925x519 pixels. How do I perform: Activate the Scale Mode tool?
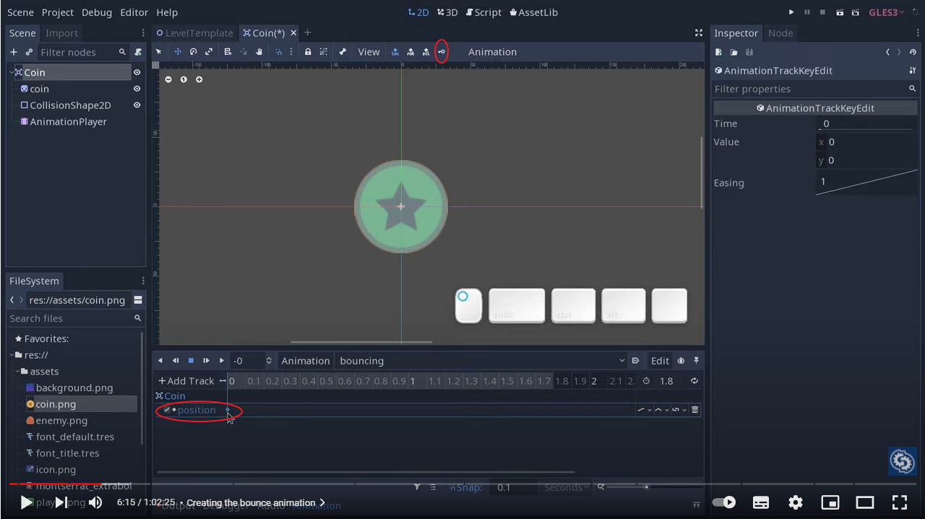click(209, 52)
